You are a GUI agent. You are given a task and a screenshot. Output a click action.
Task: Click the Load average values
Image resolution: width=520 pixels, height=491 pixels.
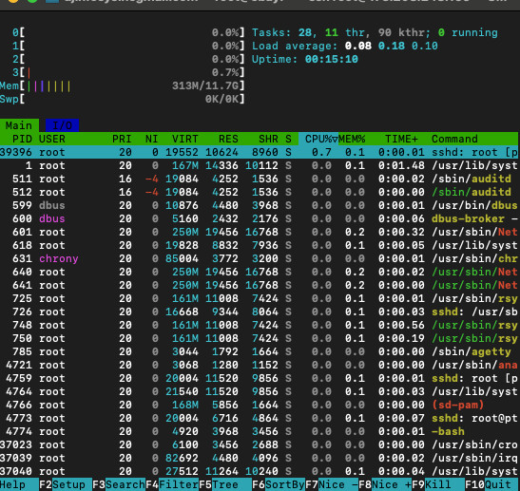point(392,46)
